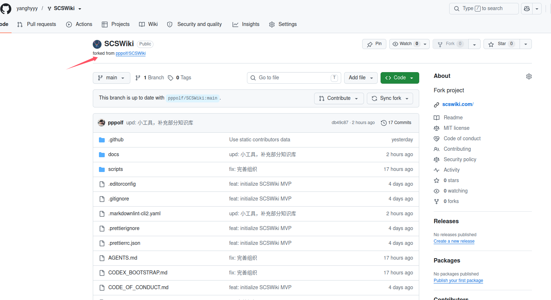This screenshot has height=300, width=551.
Task: Expand the Contribute dropdown
Action: tap(339, 98)
